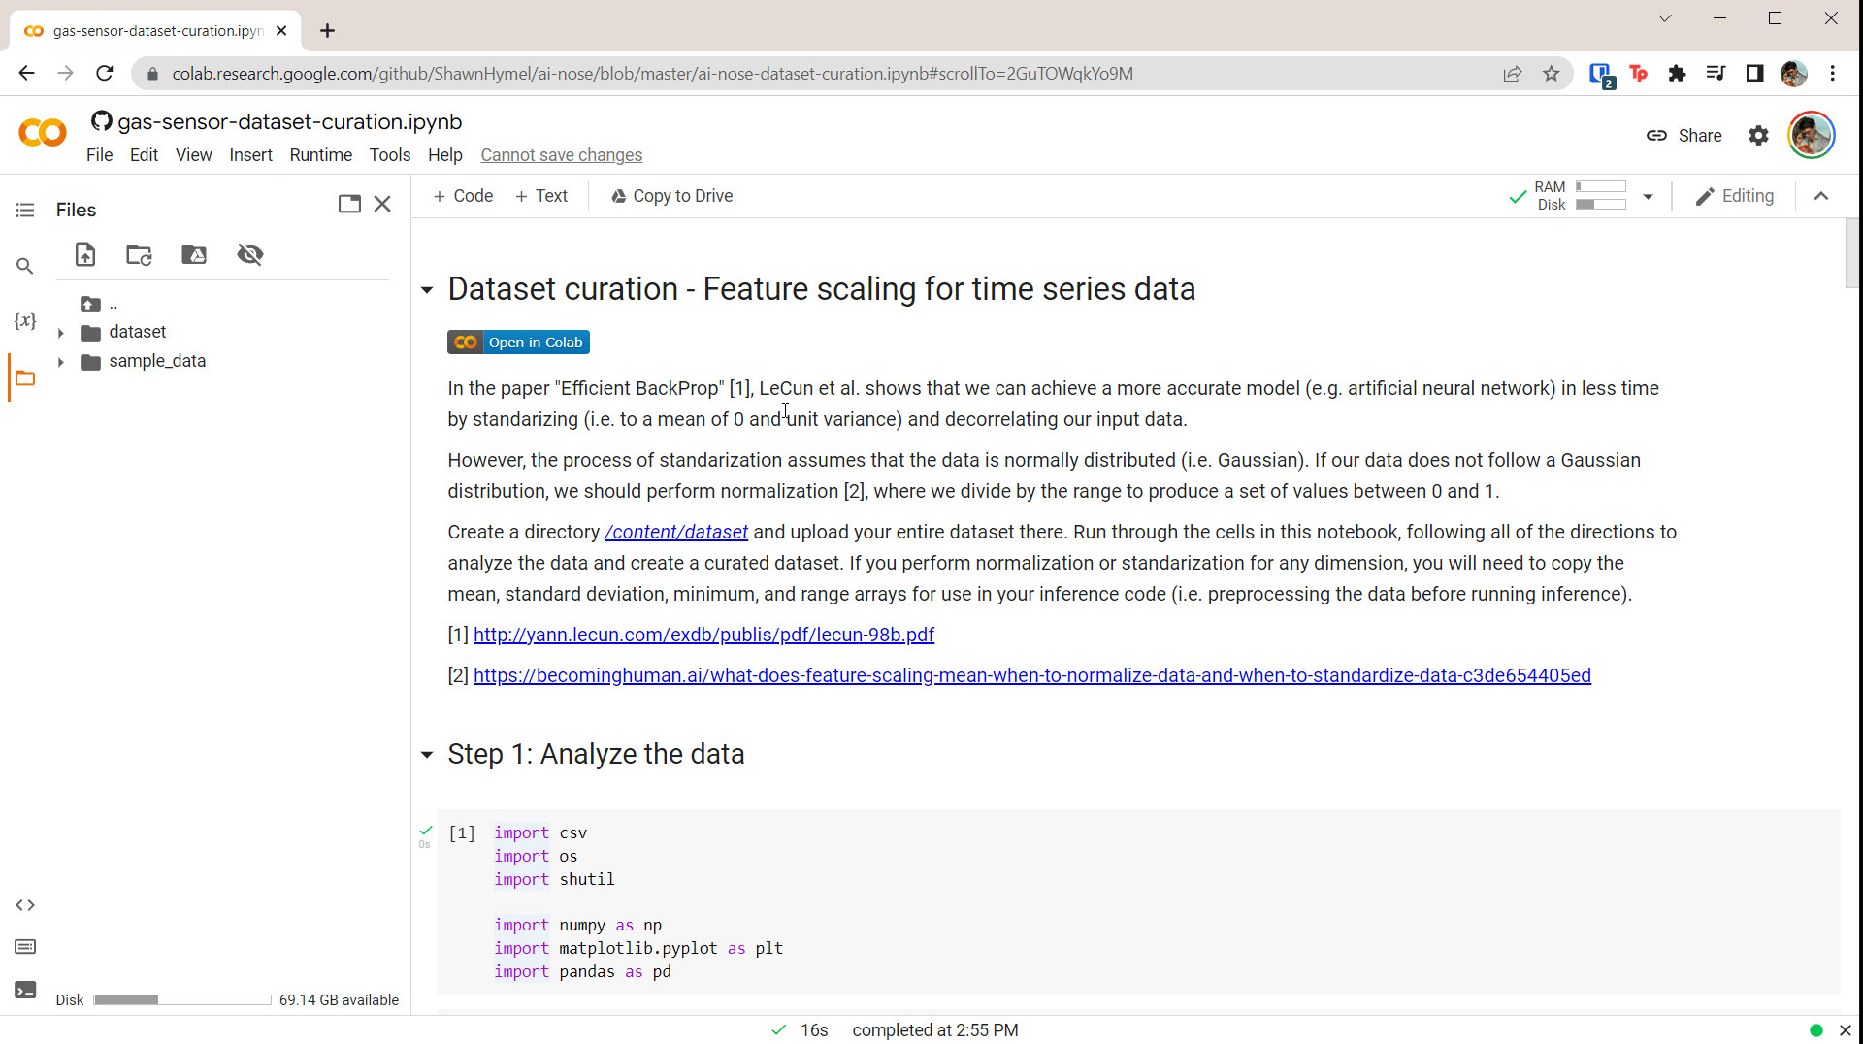The width and height of the screenshot is (1863, 1044).
Task: Open Colab settings gear
Action: pos(1758,136)
